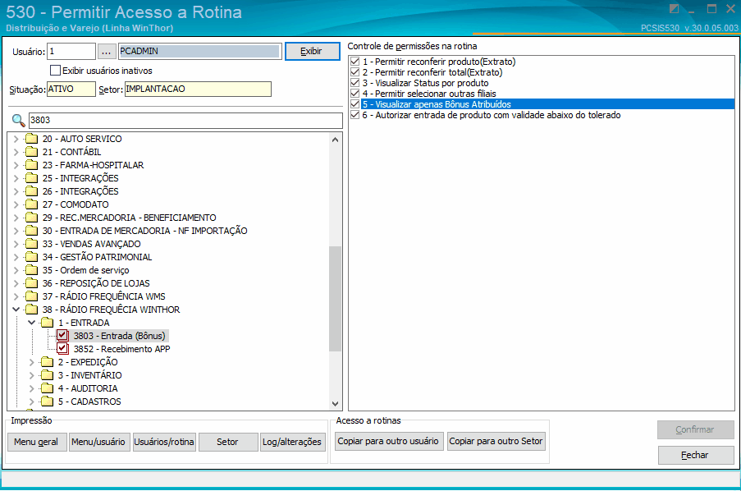Select the 21 - CONTÁBIL row text
Screen dimensions: 741x491
72,152
